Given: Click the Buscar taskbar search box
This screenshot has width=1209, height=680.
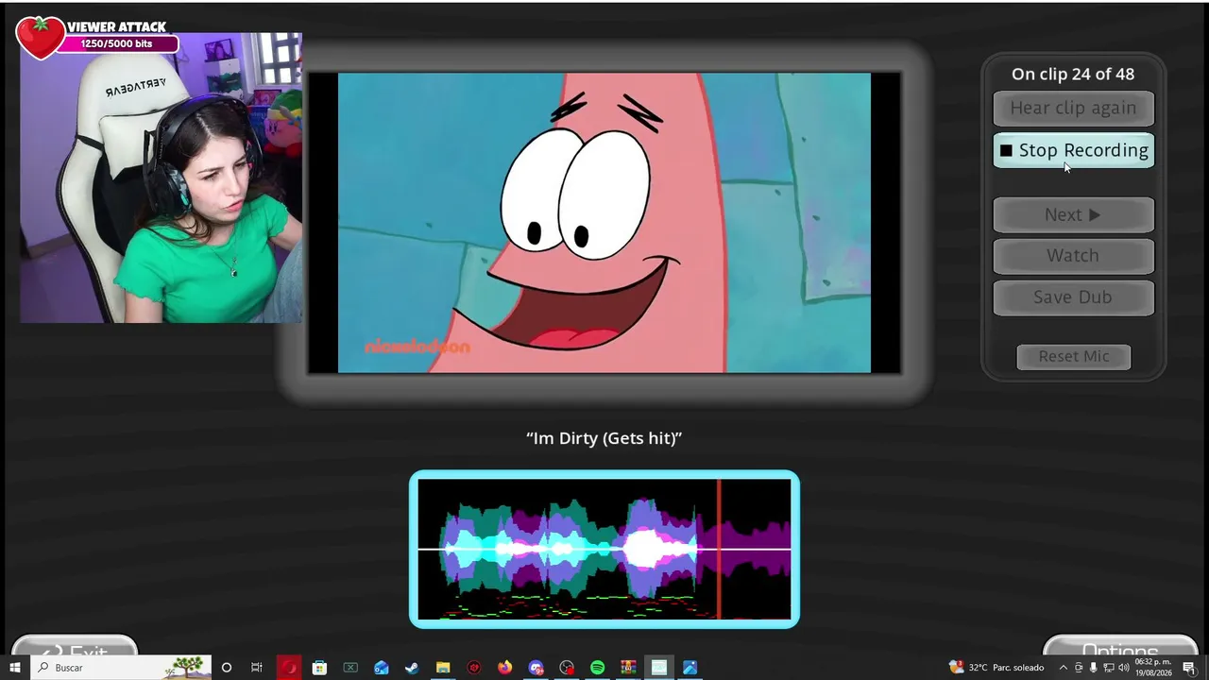Looking at the screenshot, I should tap(121, 668).
